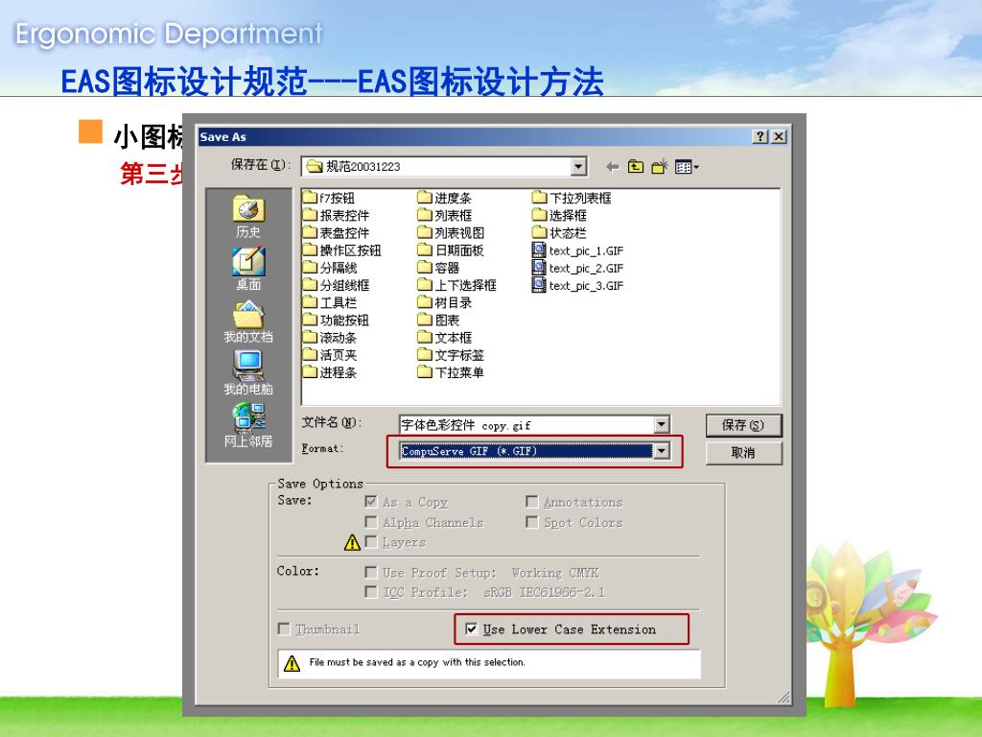Screen dimensions: 982x737
Task: Click the 取消 cancel button
Action: tap(743, 453)
